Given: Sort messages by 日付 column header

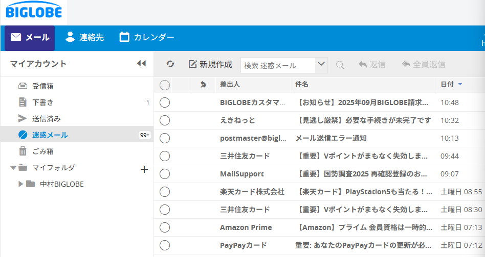Looking at the screenshot, I should tap(447, 84).
